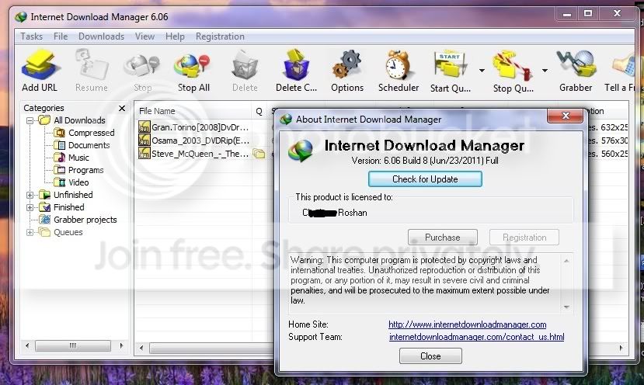The width and height of the screenshot is (644, 385).
Task: Click the disabled Registration button in dialog
Action: [524, 238]
